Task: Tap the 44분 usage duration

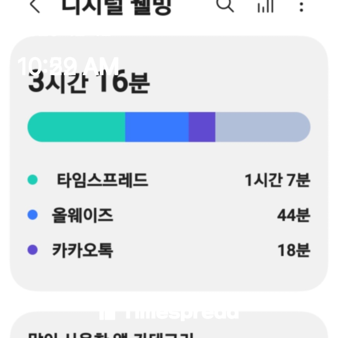Action: click(294, 215)
